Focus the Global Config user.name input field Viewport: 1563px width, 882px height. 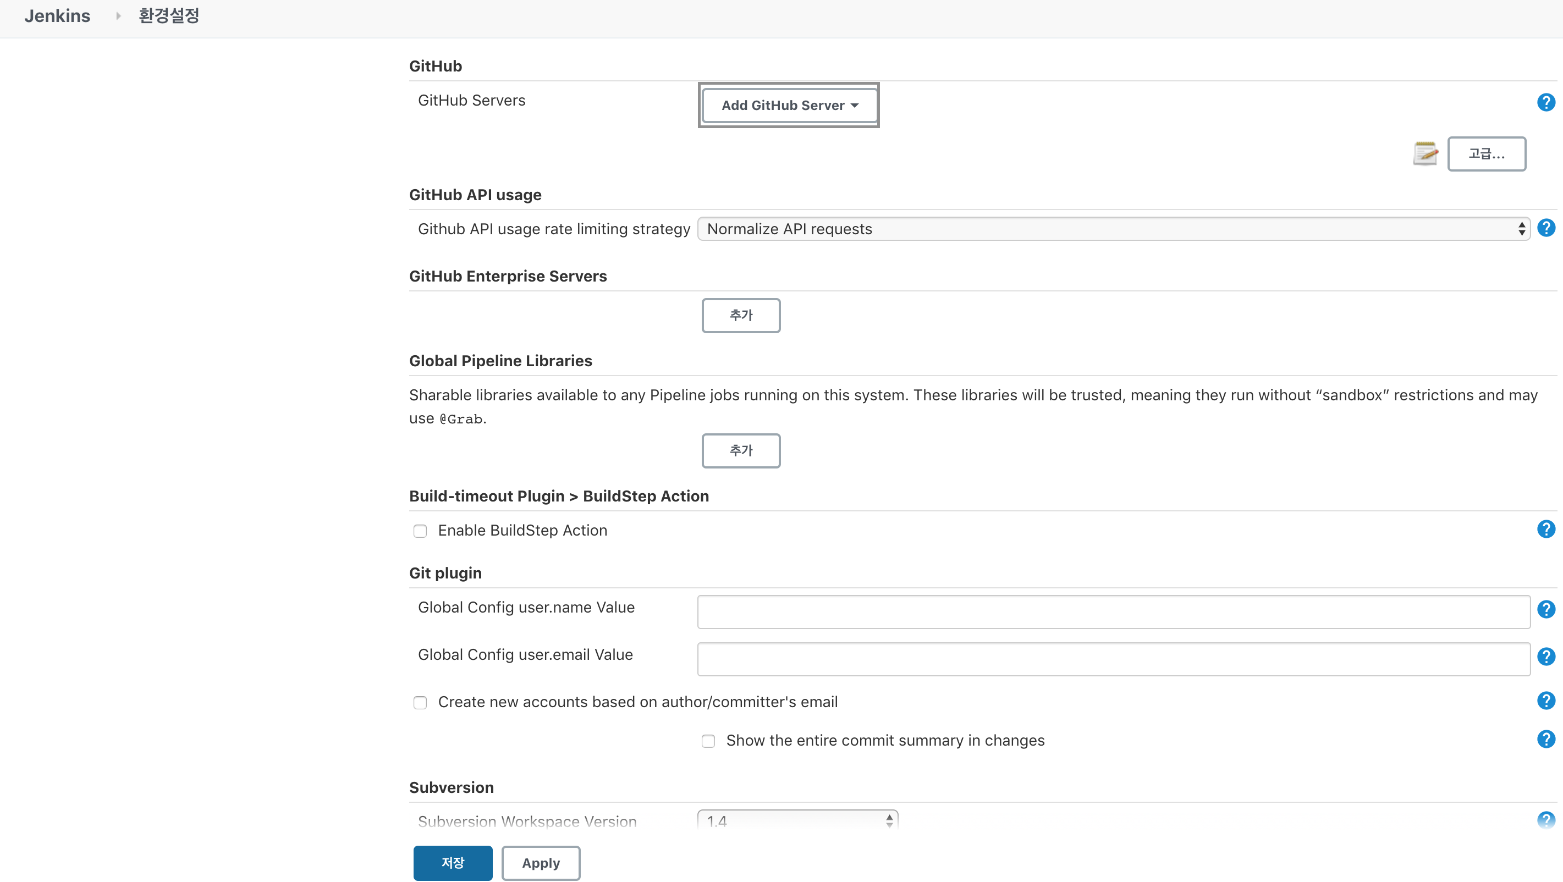click(1113, 611)
